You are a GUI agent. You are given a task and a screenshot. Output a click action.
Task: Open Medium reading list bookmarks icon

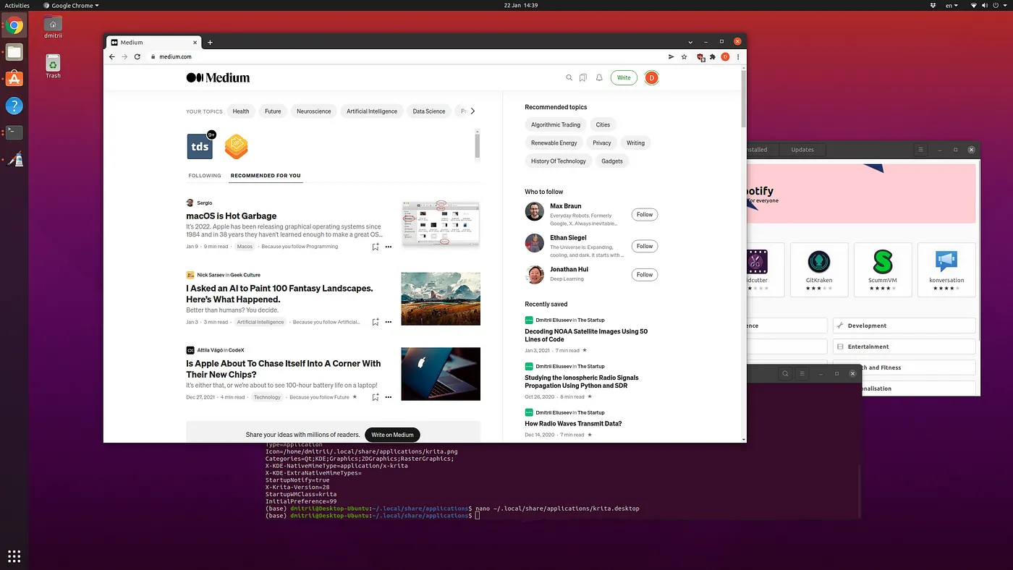[x=583, y=77]
